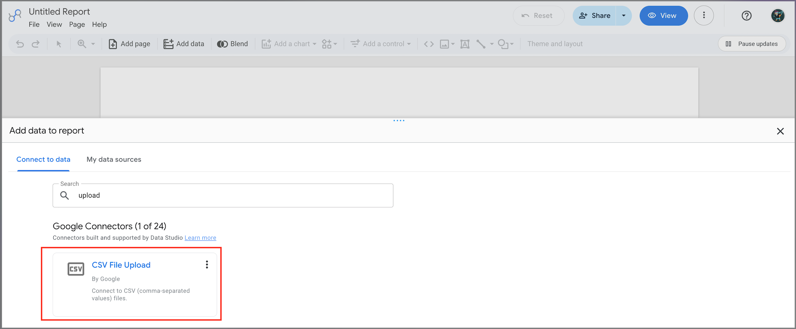Open the Help question mark icon
The height and width of the screenshot is (329, 796).
(x=746, y=16)
